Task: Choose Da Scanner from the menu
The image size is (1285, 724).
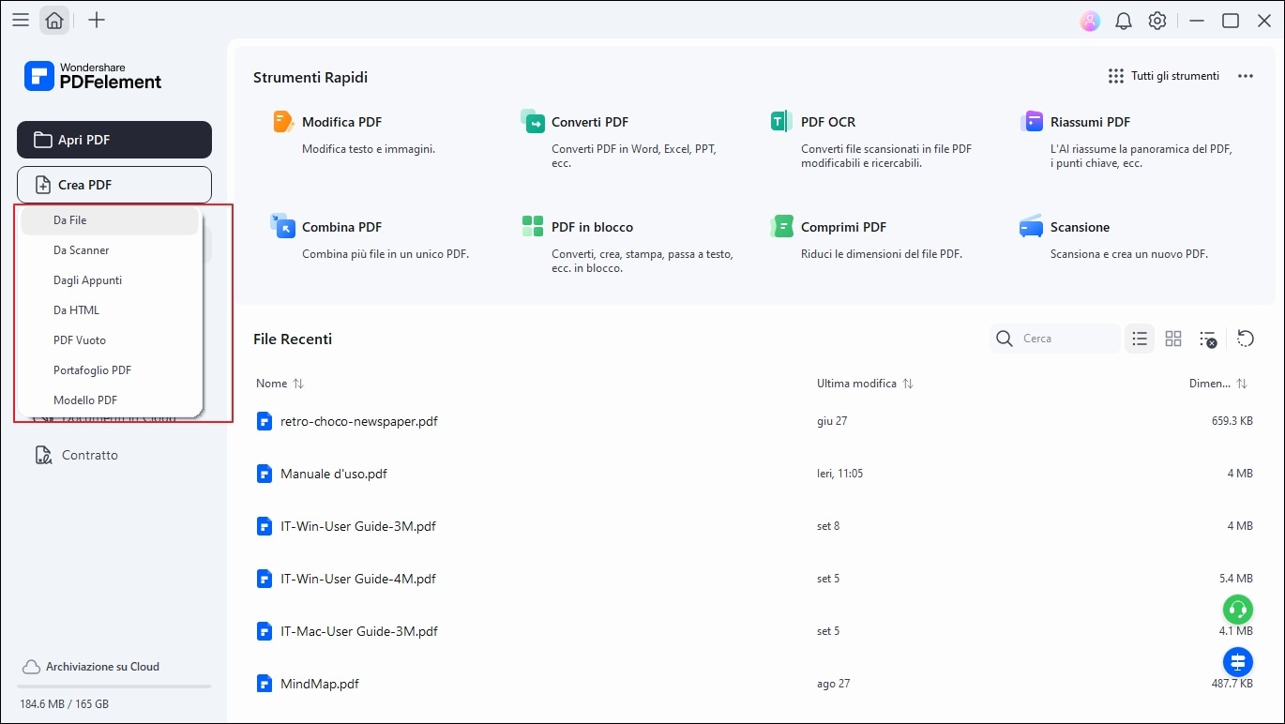Action: (82, 250)
